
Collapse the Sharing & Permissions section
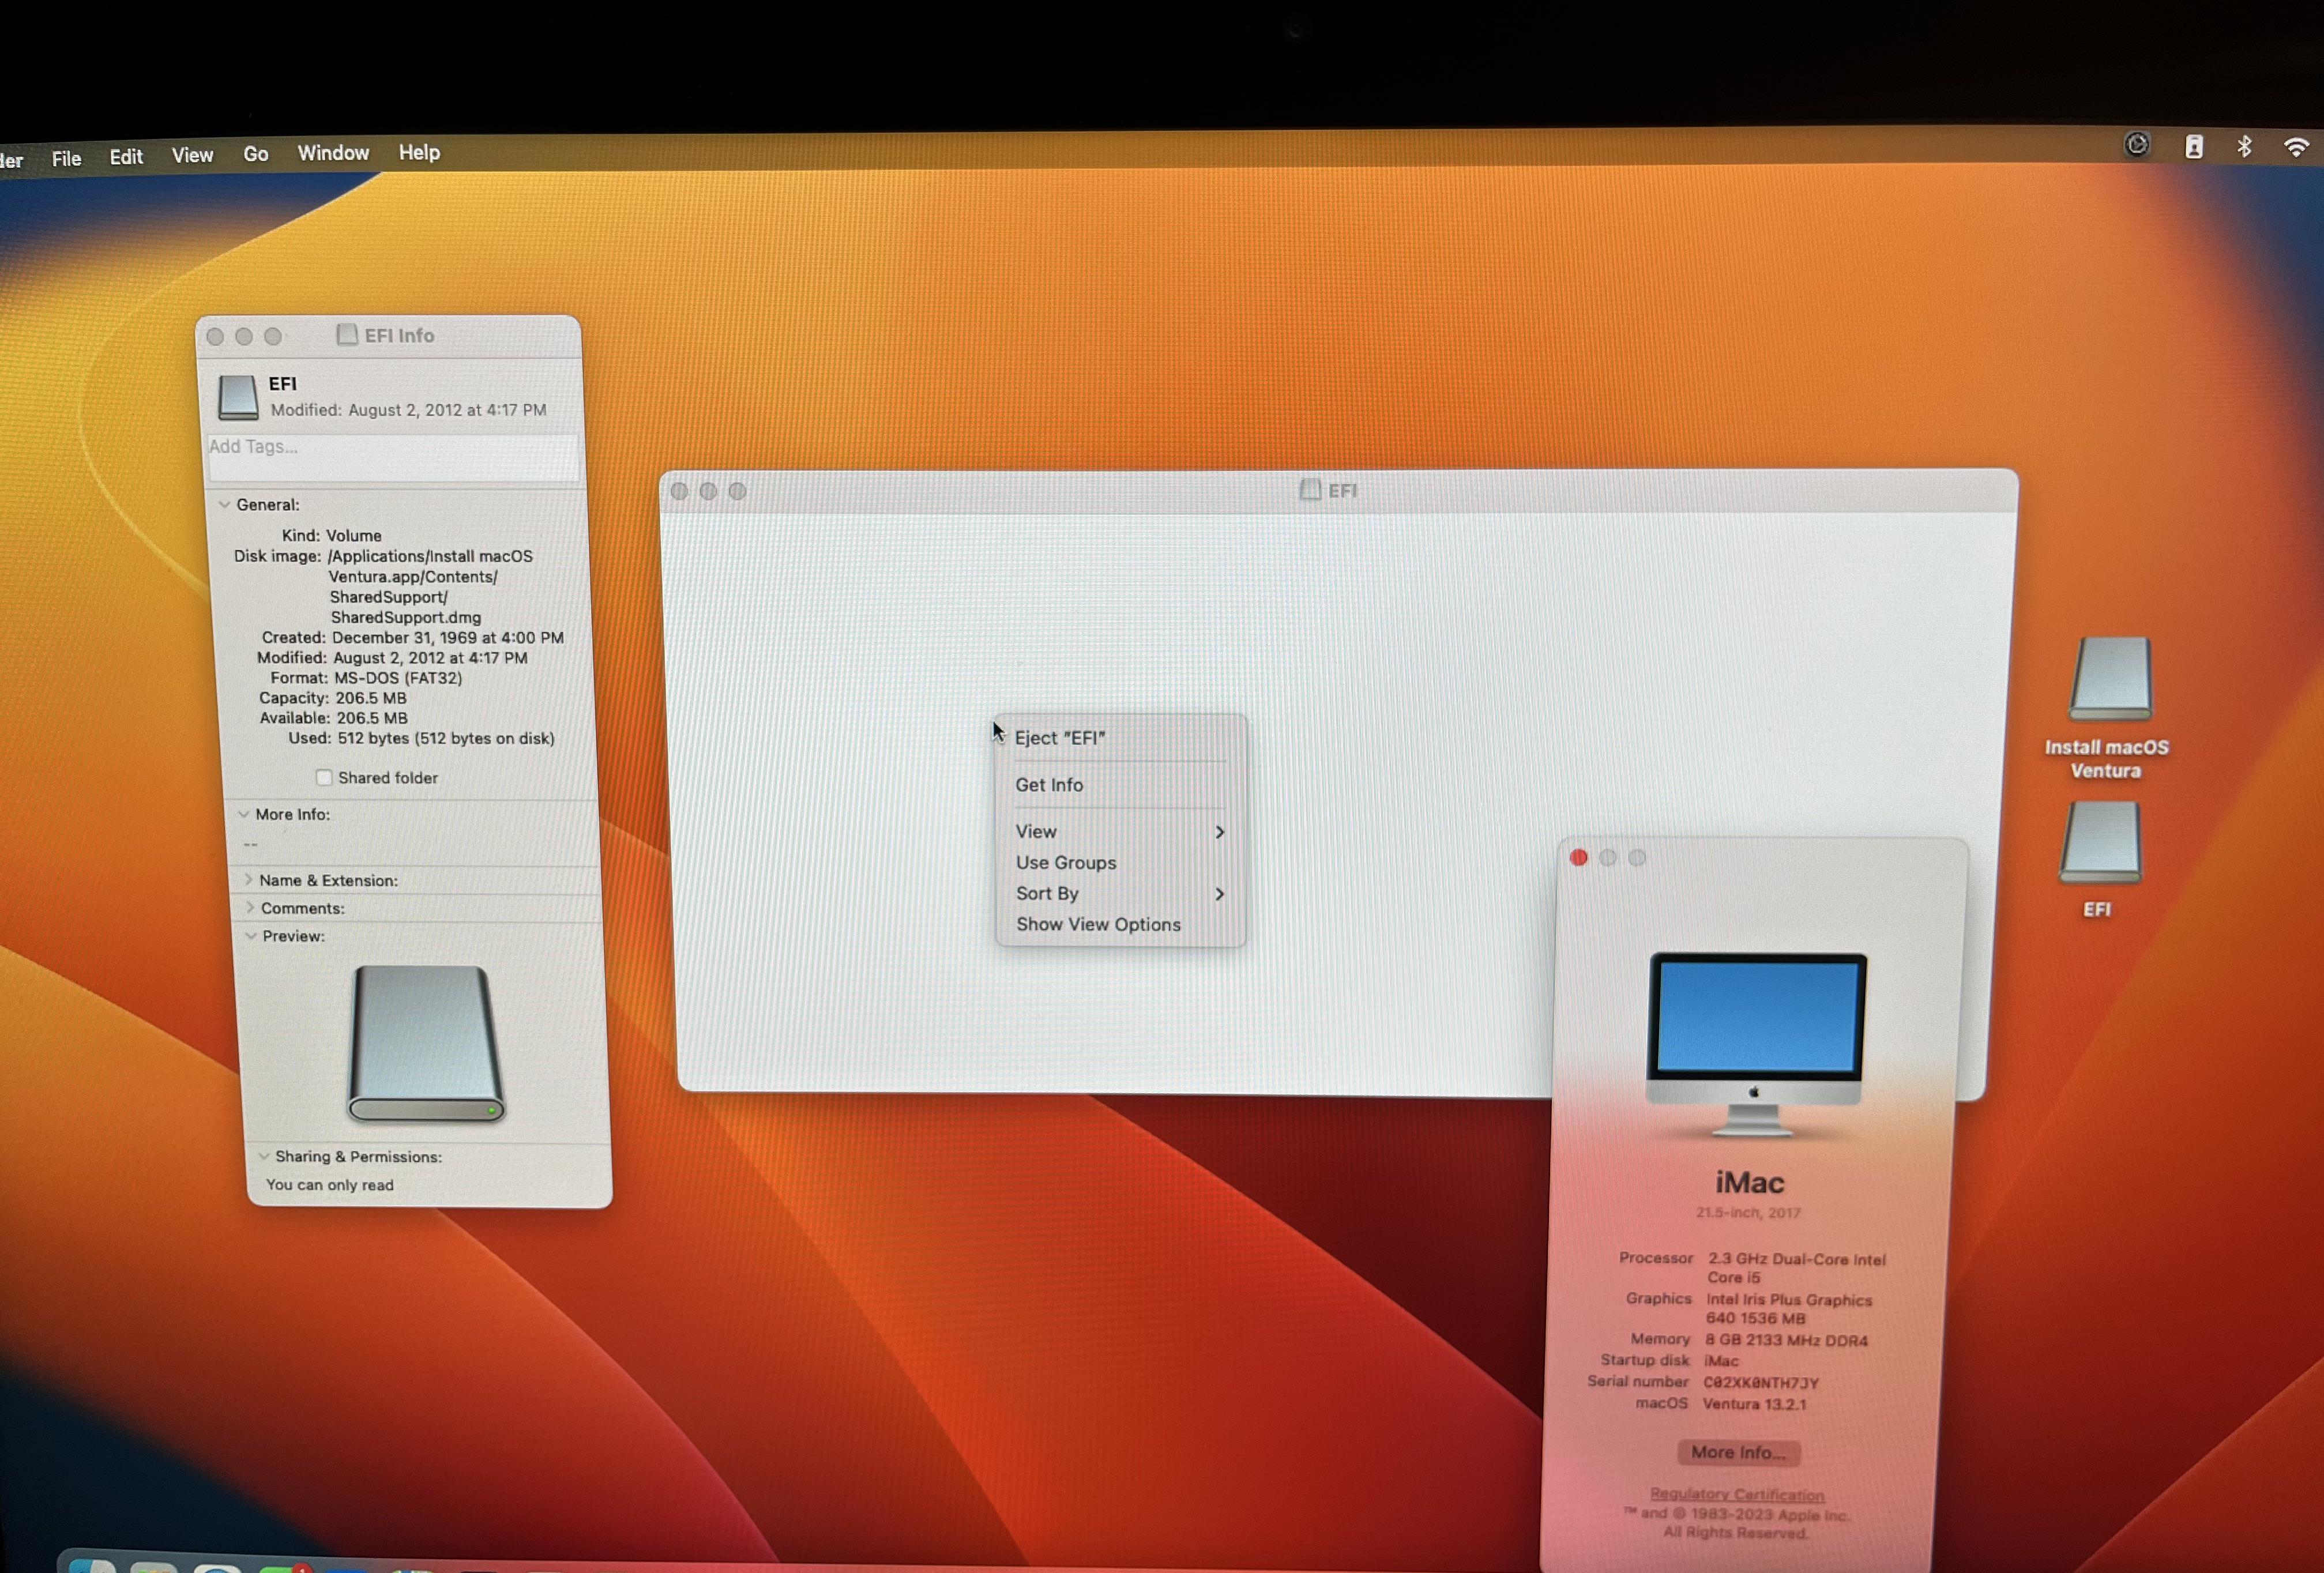(x=264, y=1156)
